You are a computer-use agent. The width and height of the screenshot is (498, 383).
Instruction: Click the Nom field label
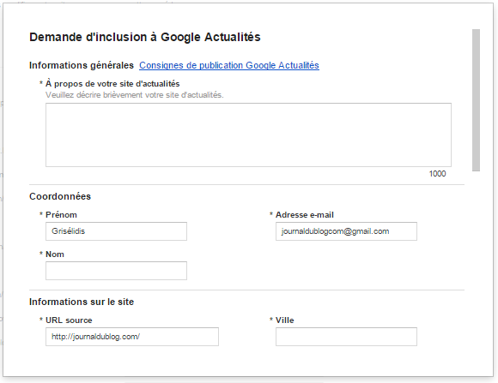pyautogui.click(x=55, y=254)
